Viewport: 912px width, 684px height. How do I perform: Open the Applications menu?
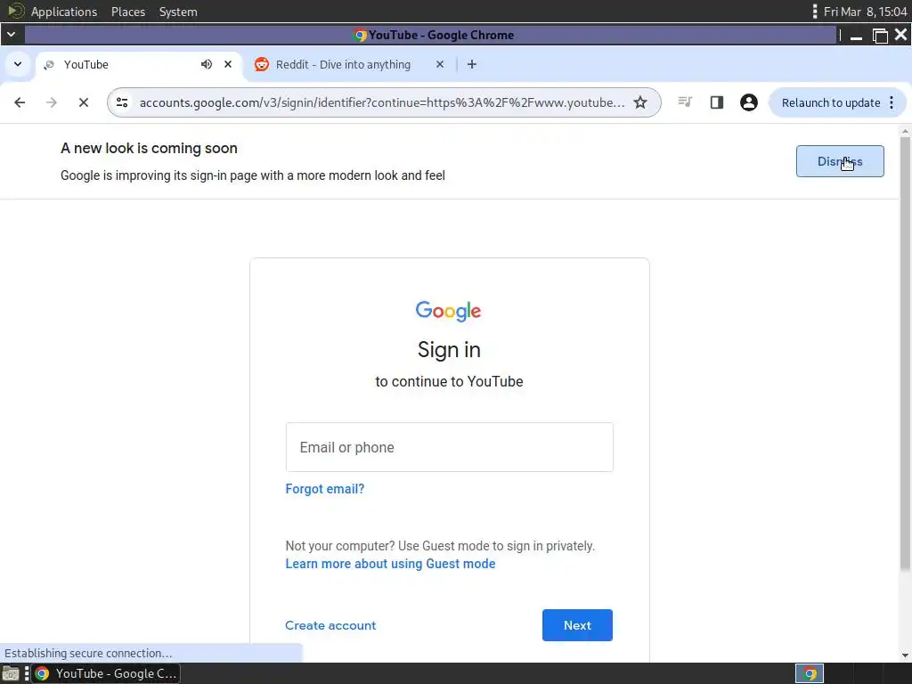click(64, 12)
